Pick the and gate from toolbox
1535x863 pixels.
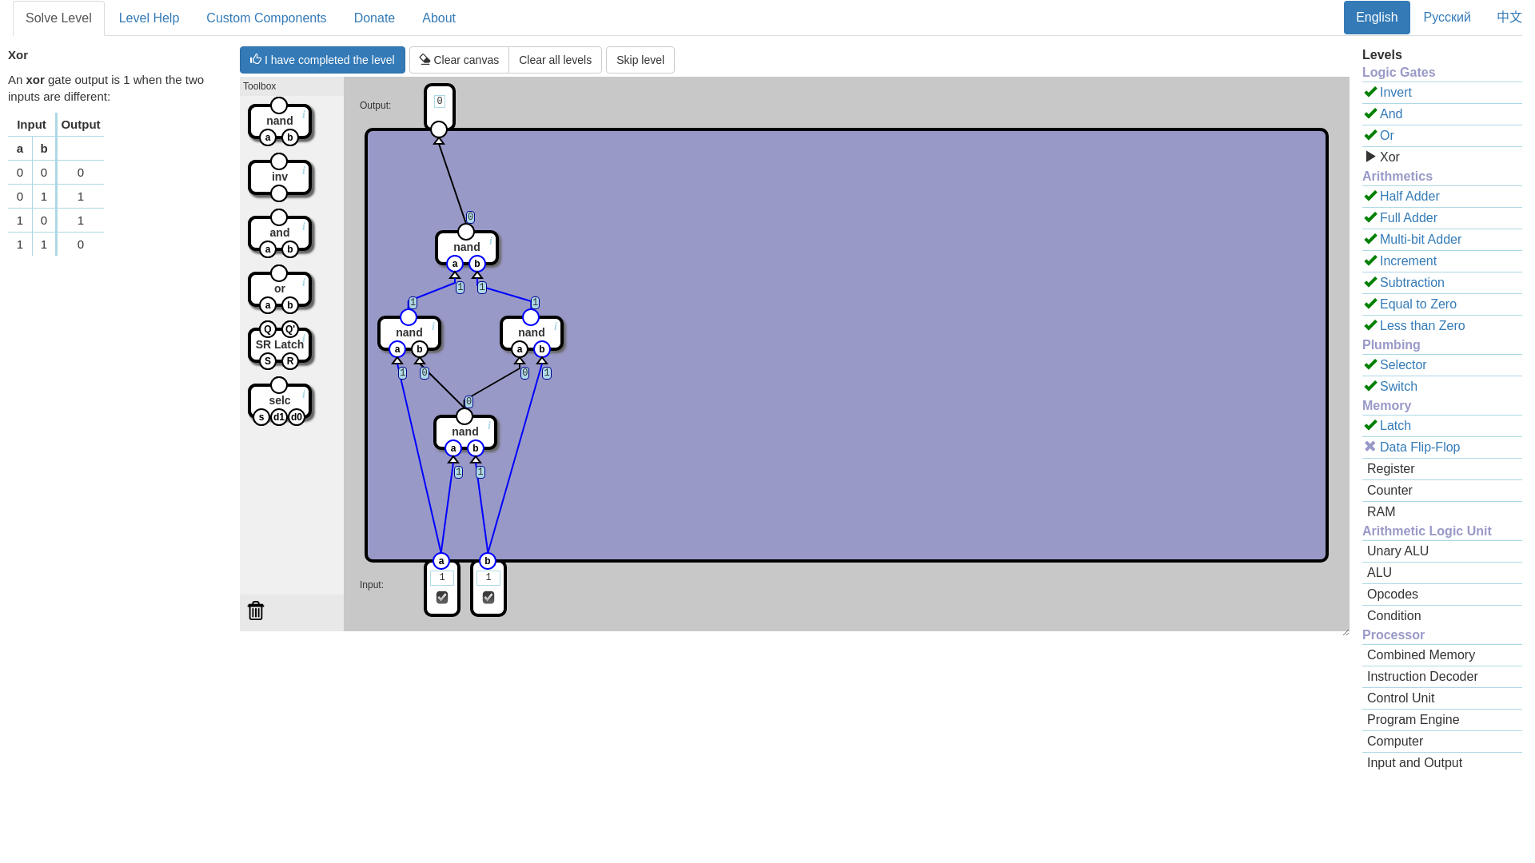click(279, 233)
